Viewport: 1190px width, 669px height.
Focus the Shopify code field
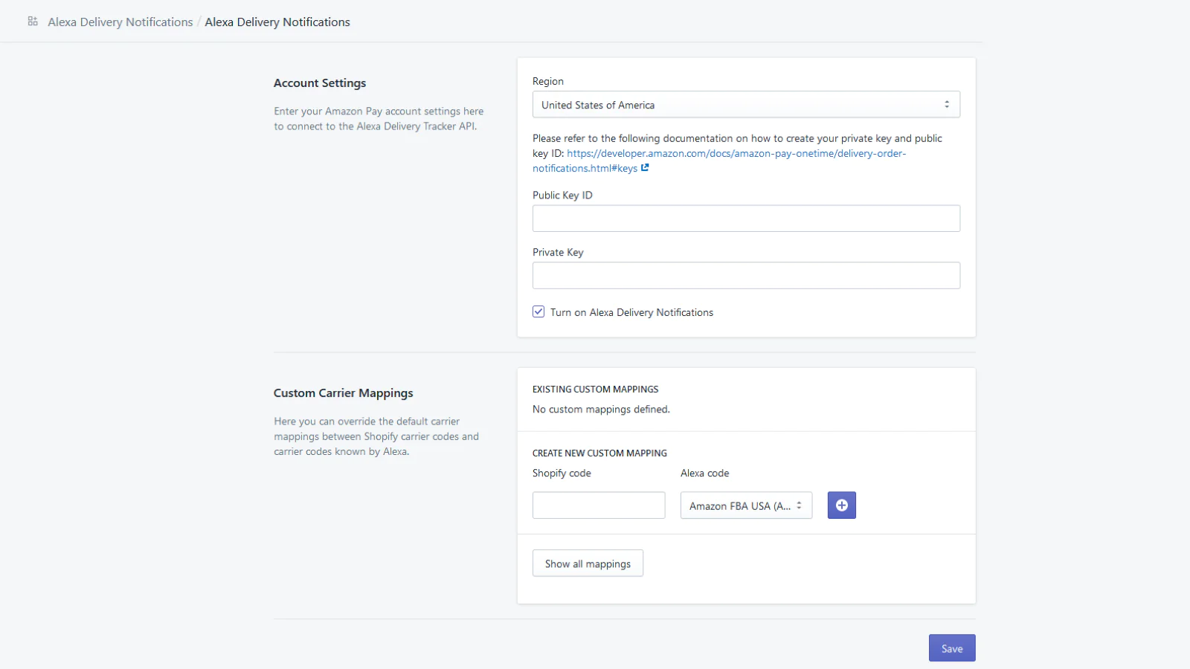599,505
